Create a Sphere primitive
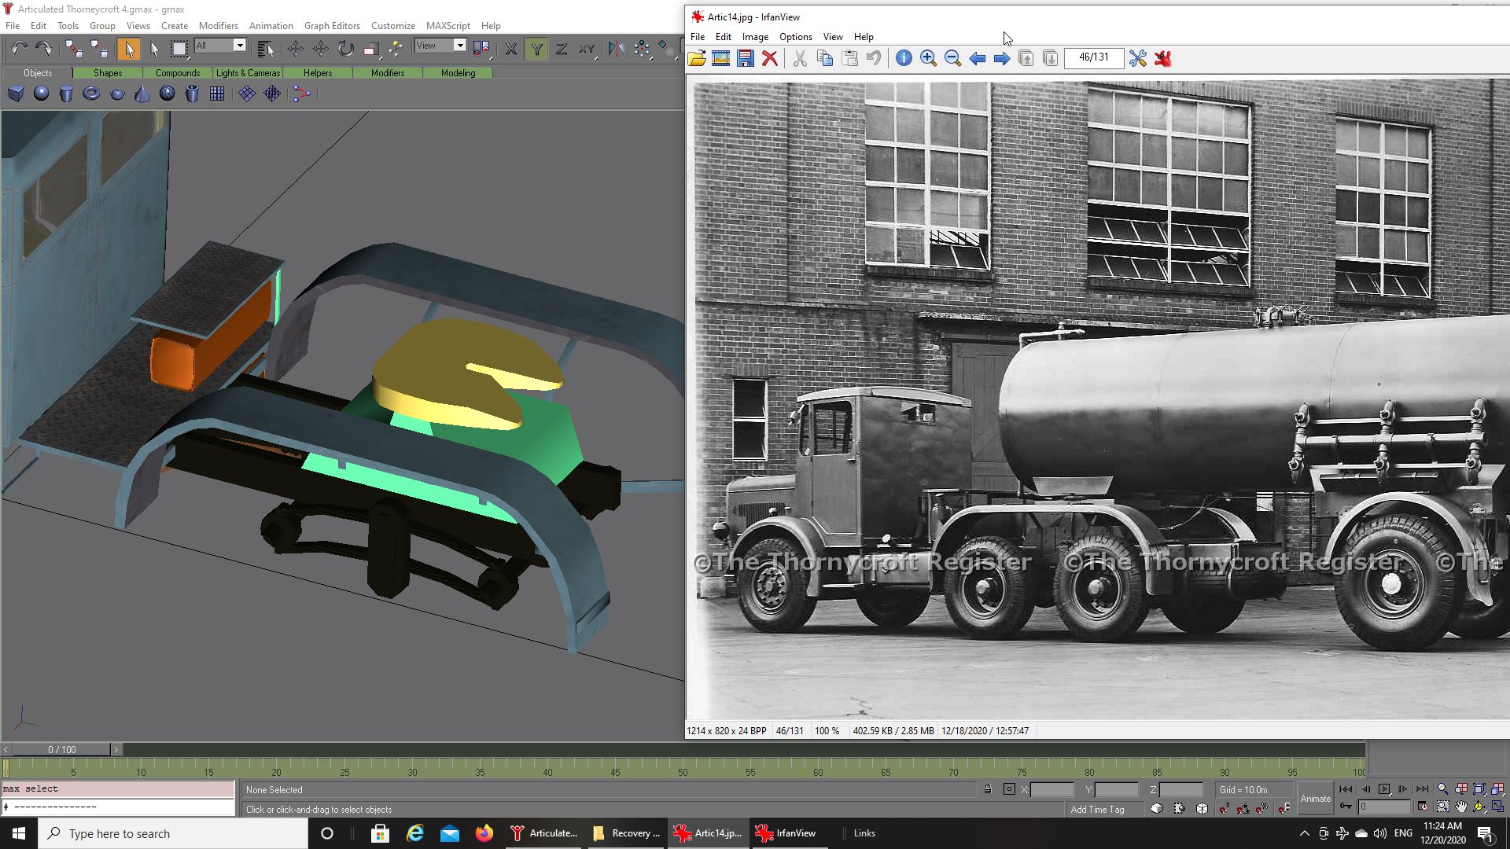The height and width of the screenshot is (849, 1510). (41, 94)
